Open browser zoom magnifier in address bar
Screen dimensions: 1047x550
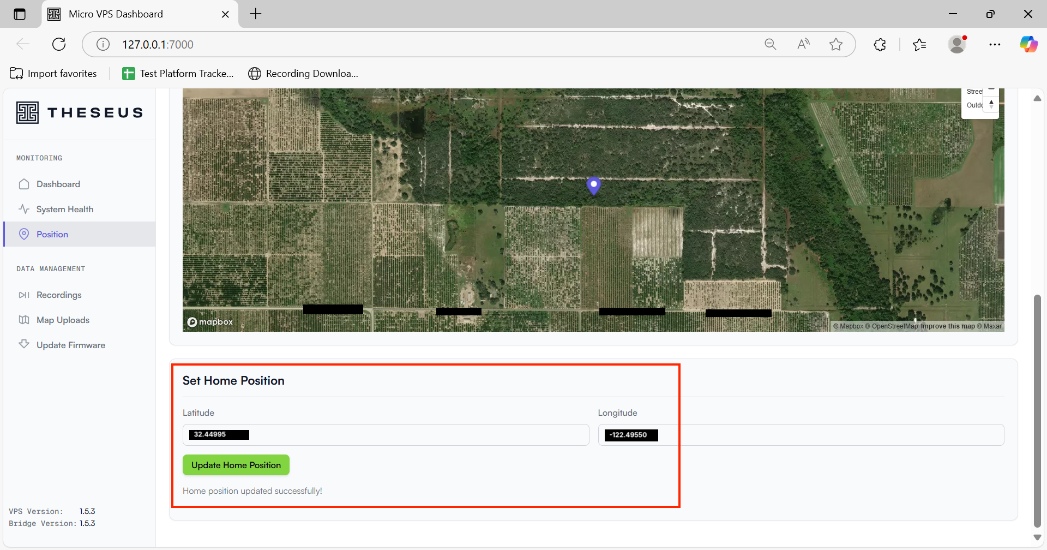770,45
